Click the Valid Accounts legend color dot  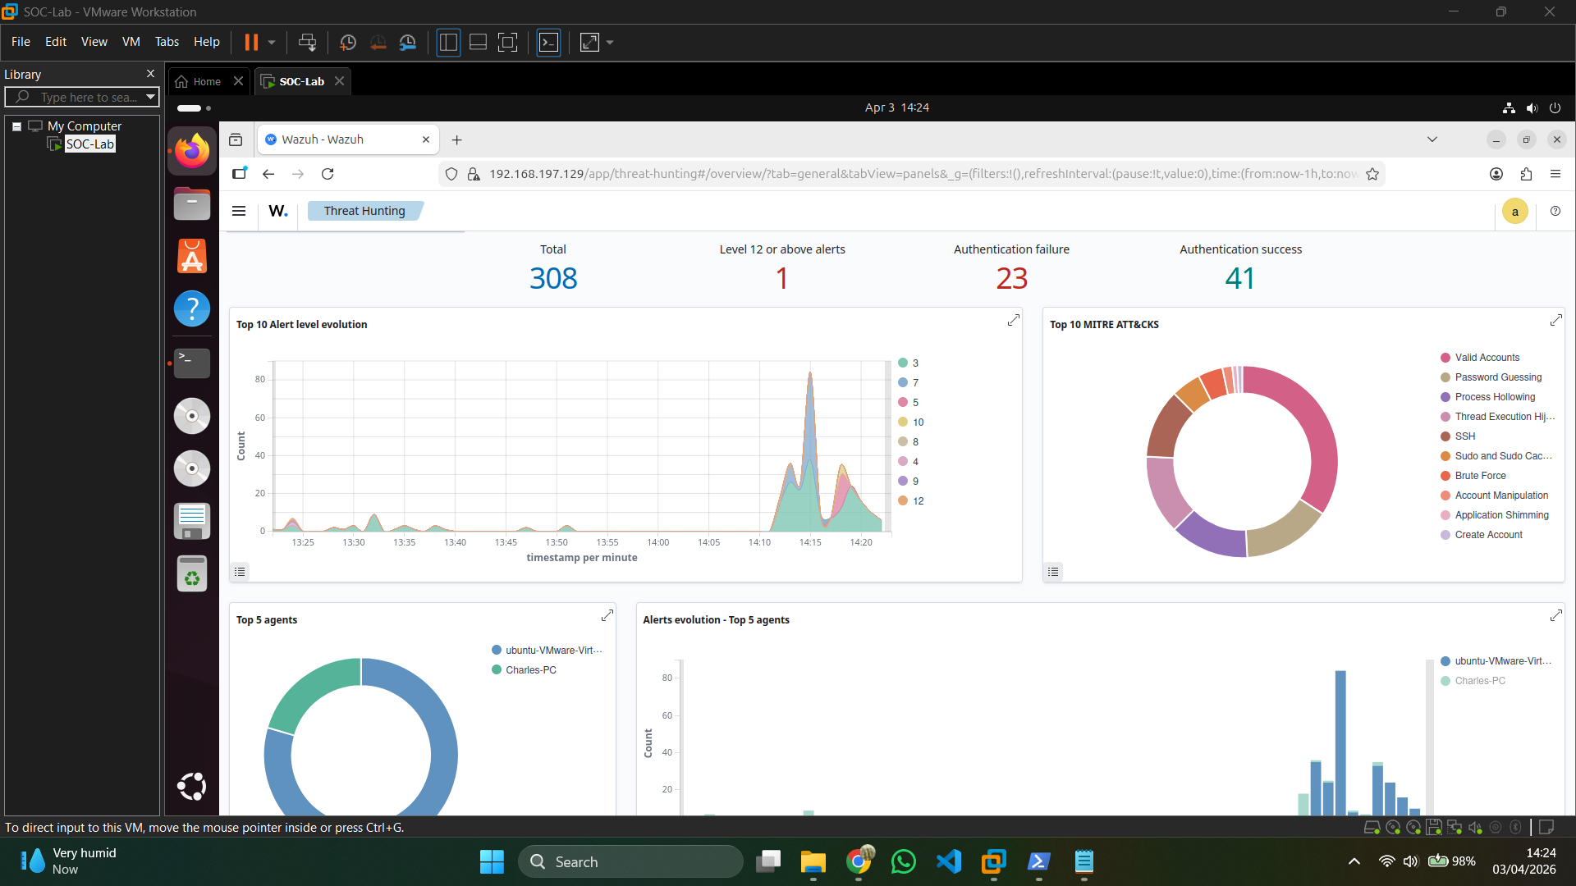pos(1445,357)
